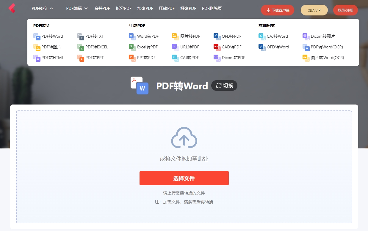Open the 压缩PDF nav item
368x231 pixels.
tap(167, 8)
